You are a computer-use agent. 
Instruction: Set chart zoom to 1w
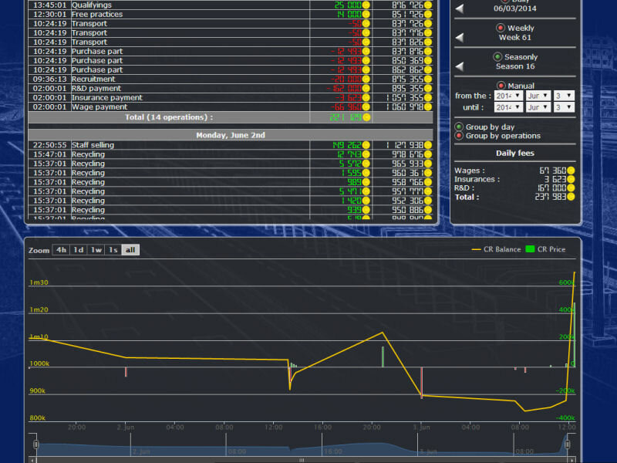[96, 250]
